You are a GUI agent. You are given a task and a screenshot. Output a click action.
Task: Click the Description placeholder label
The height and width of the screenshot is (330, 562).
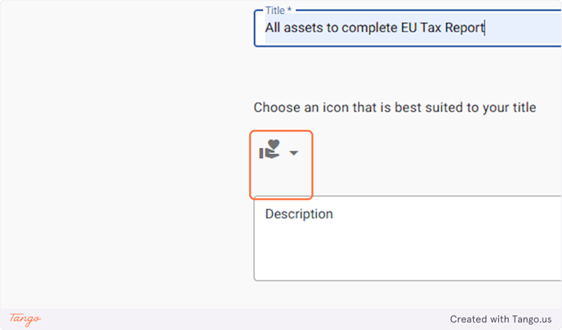click(299, 213)
